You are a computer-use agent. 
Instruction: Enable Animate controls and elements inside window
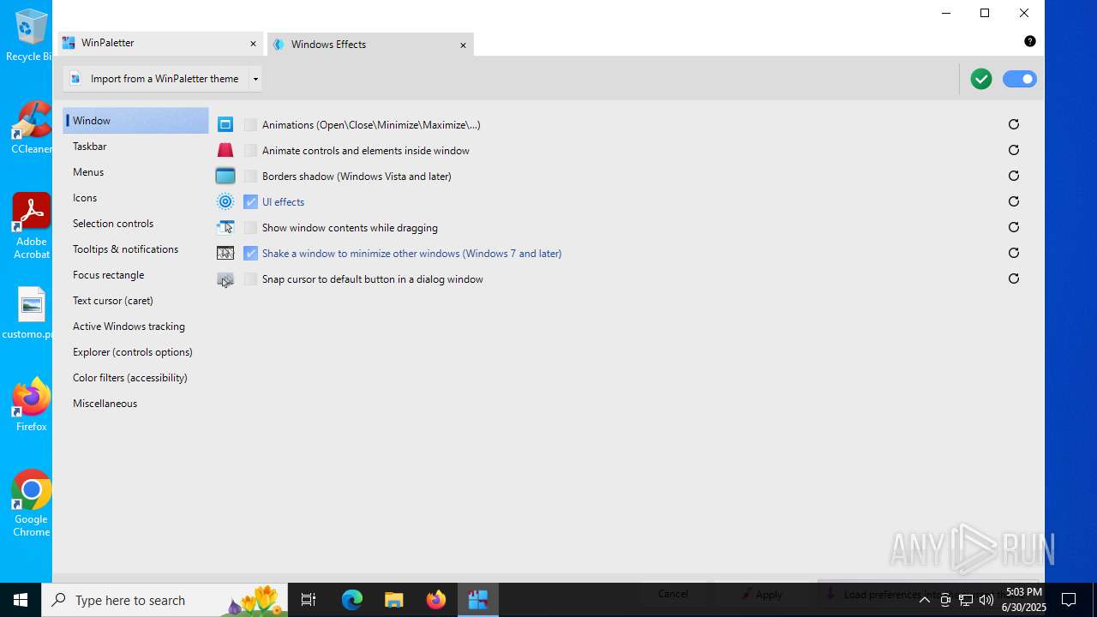(250, 150)
